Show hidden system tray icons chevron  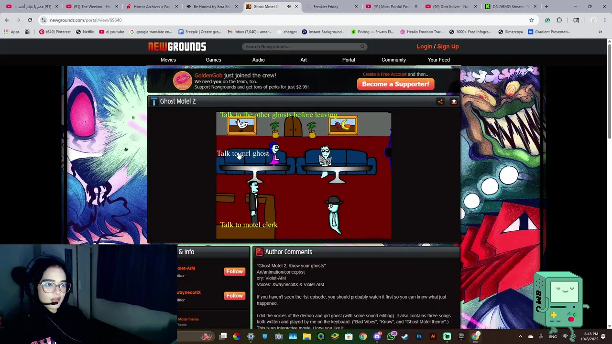520,336
